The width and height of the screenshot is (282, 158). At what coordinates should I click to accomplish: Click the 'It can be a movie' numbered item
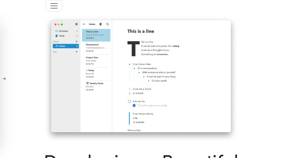click(142, 89)
